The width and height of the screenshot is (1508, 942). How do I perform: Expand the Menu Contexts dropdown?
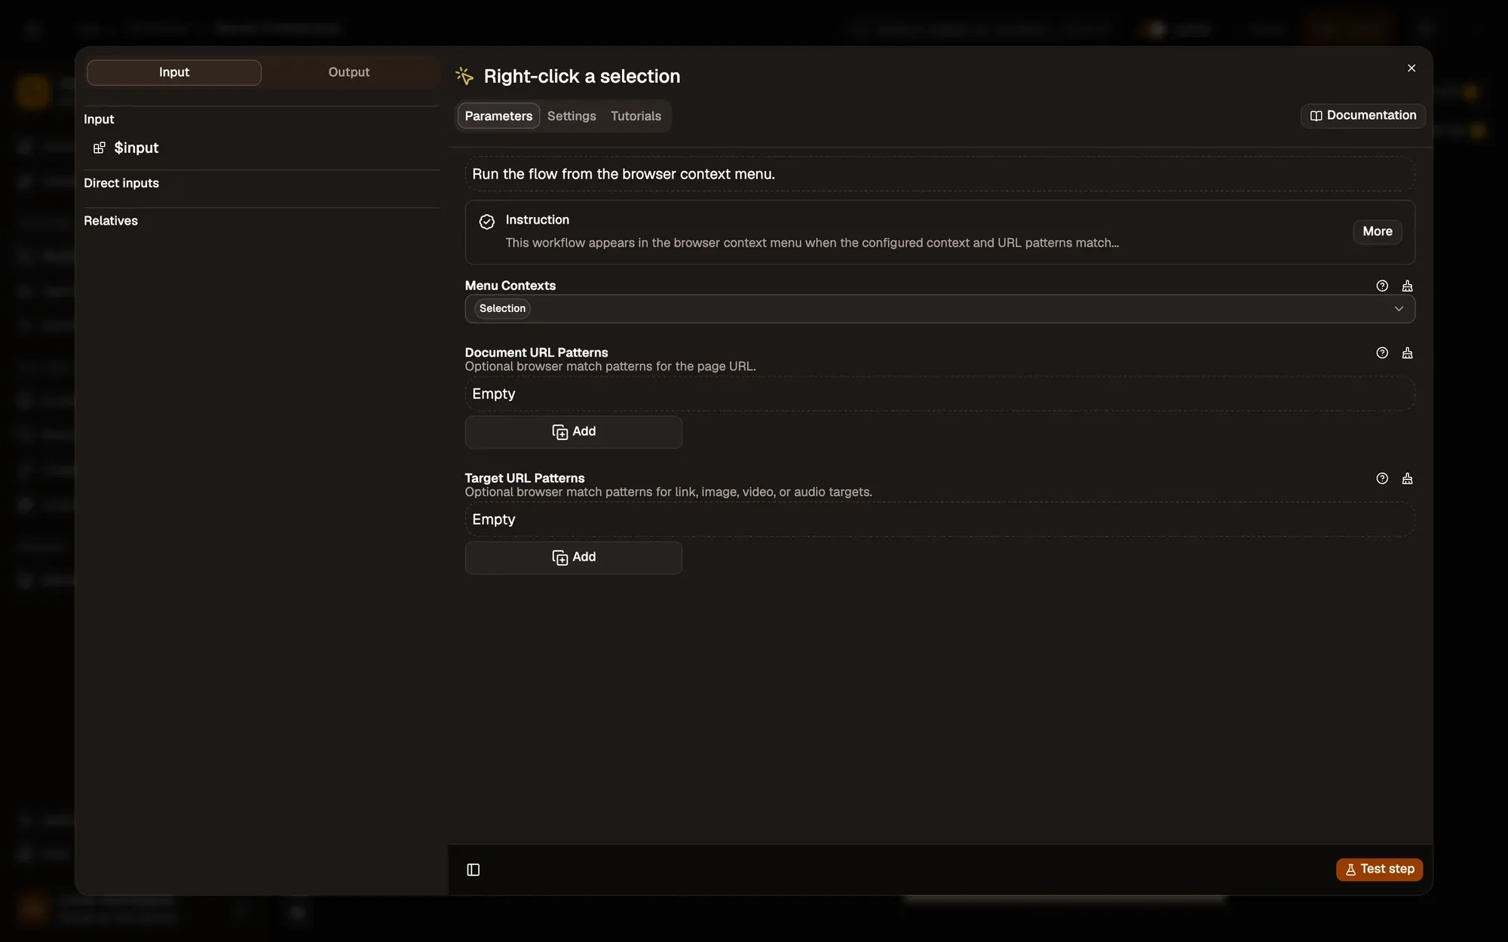pyautogui.click(x=1399, y=309)
